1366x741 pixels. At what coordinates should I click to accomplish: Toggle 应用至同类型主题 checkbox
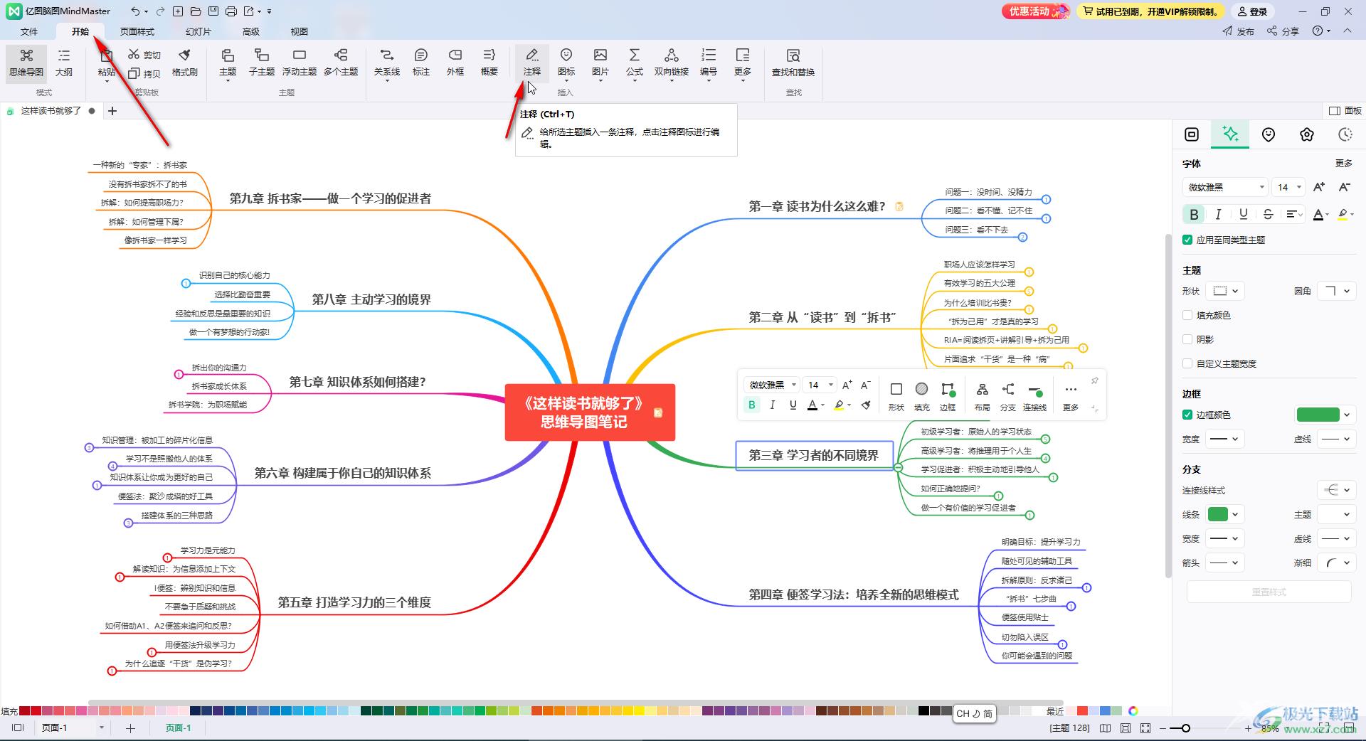[1187, 240]
